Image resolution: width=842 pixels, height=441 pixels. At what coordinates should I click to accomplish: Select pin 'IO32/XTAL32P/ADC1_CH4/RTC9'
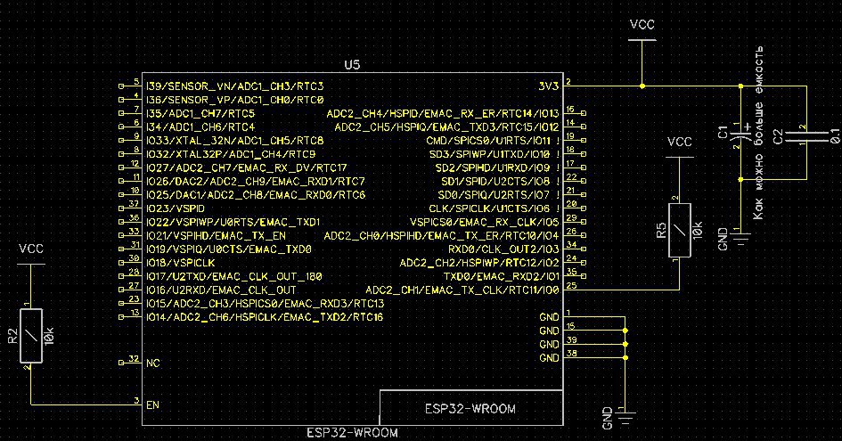click(231, 154)
